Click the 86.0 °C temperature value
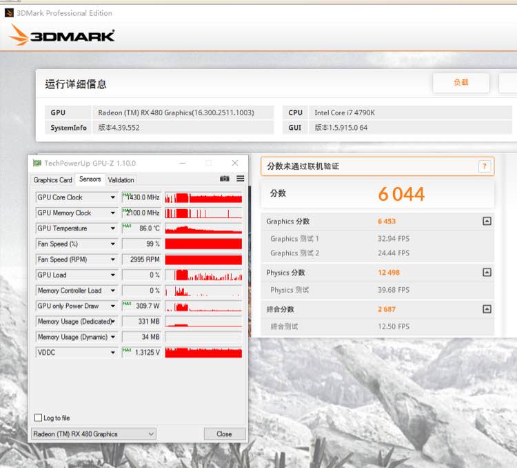Image resolution: width=517 pixels, height=468 pixels. tap(141, 228)
